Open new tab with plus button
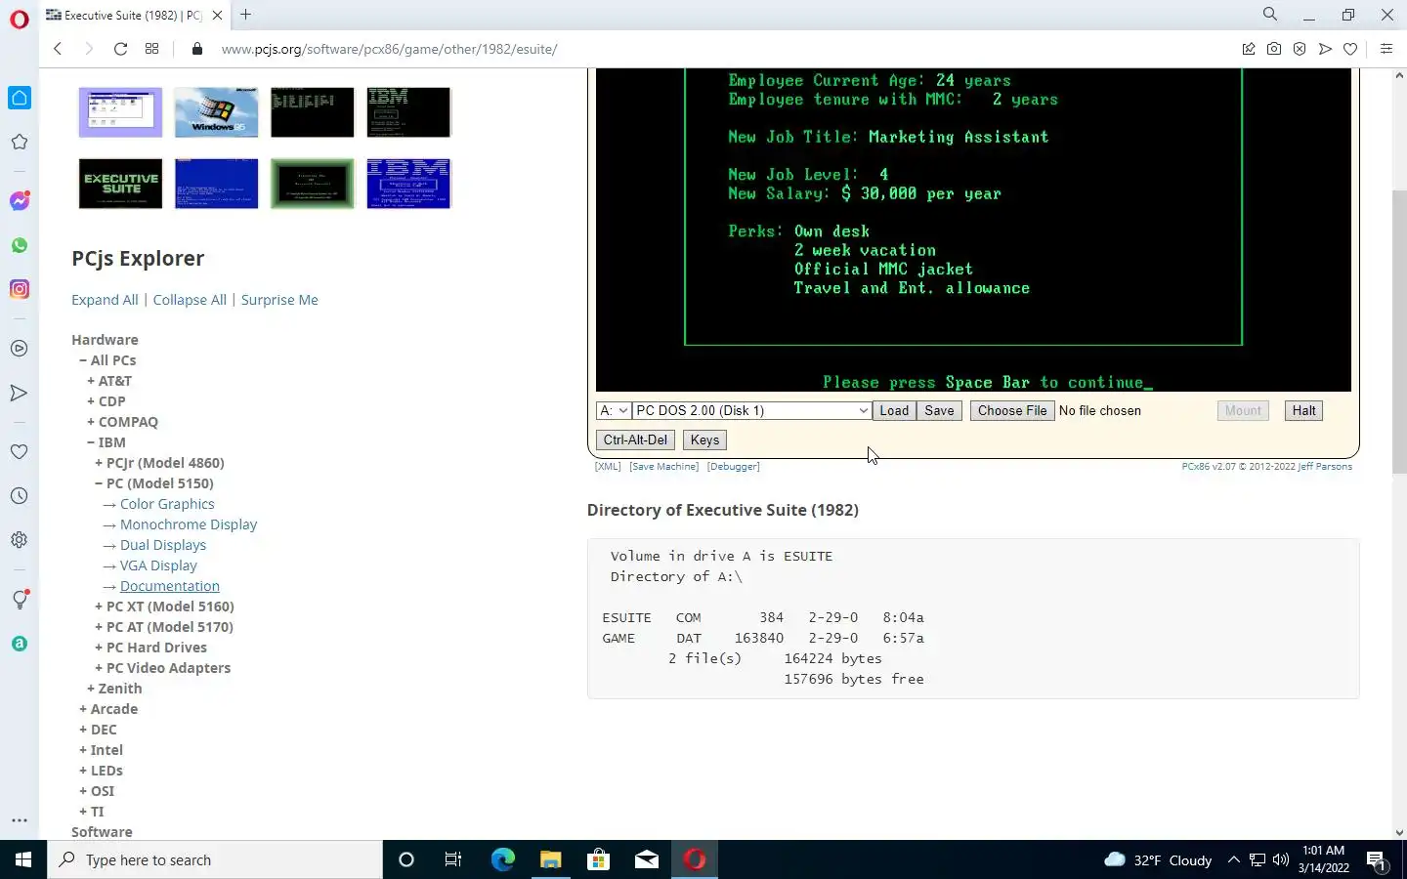The width and height of the screenshot is (1407, 879). click(245, 15)
